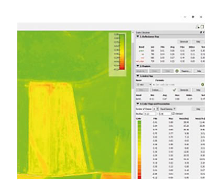Click warning triangle icon in top toolbar
This screenshot has height=194, width=222.
(197, 27)
